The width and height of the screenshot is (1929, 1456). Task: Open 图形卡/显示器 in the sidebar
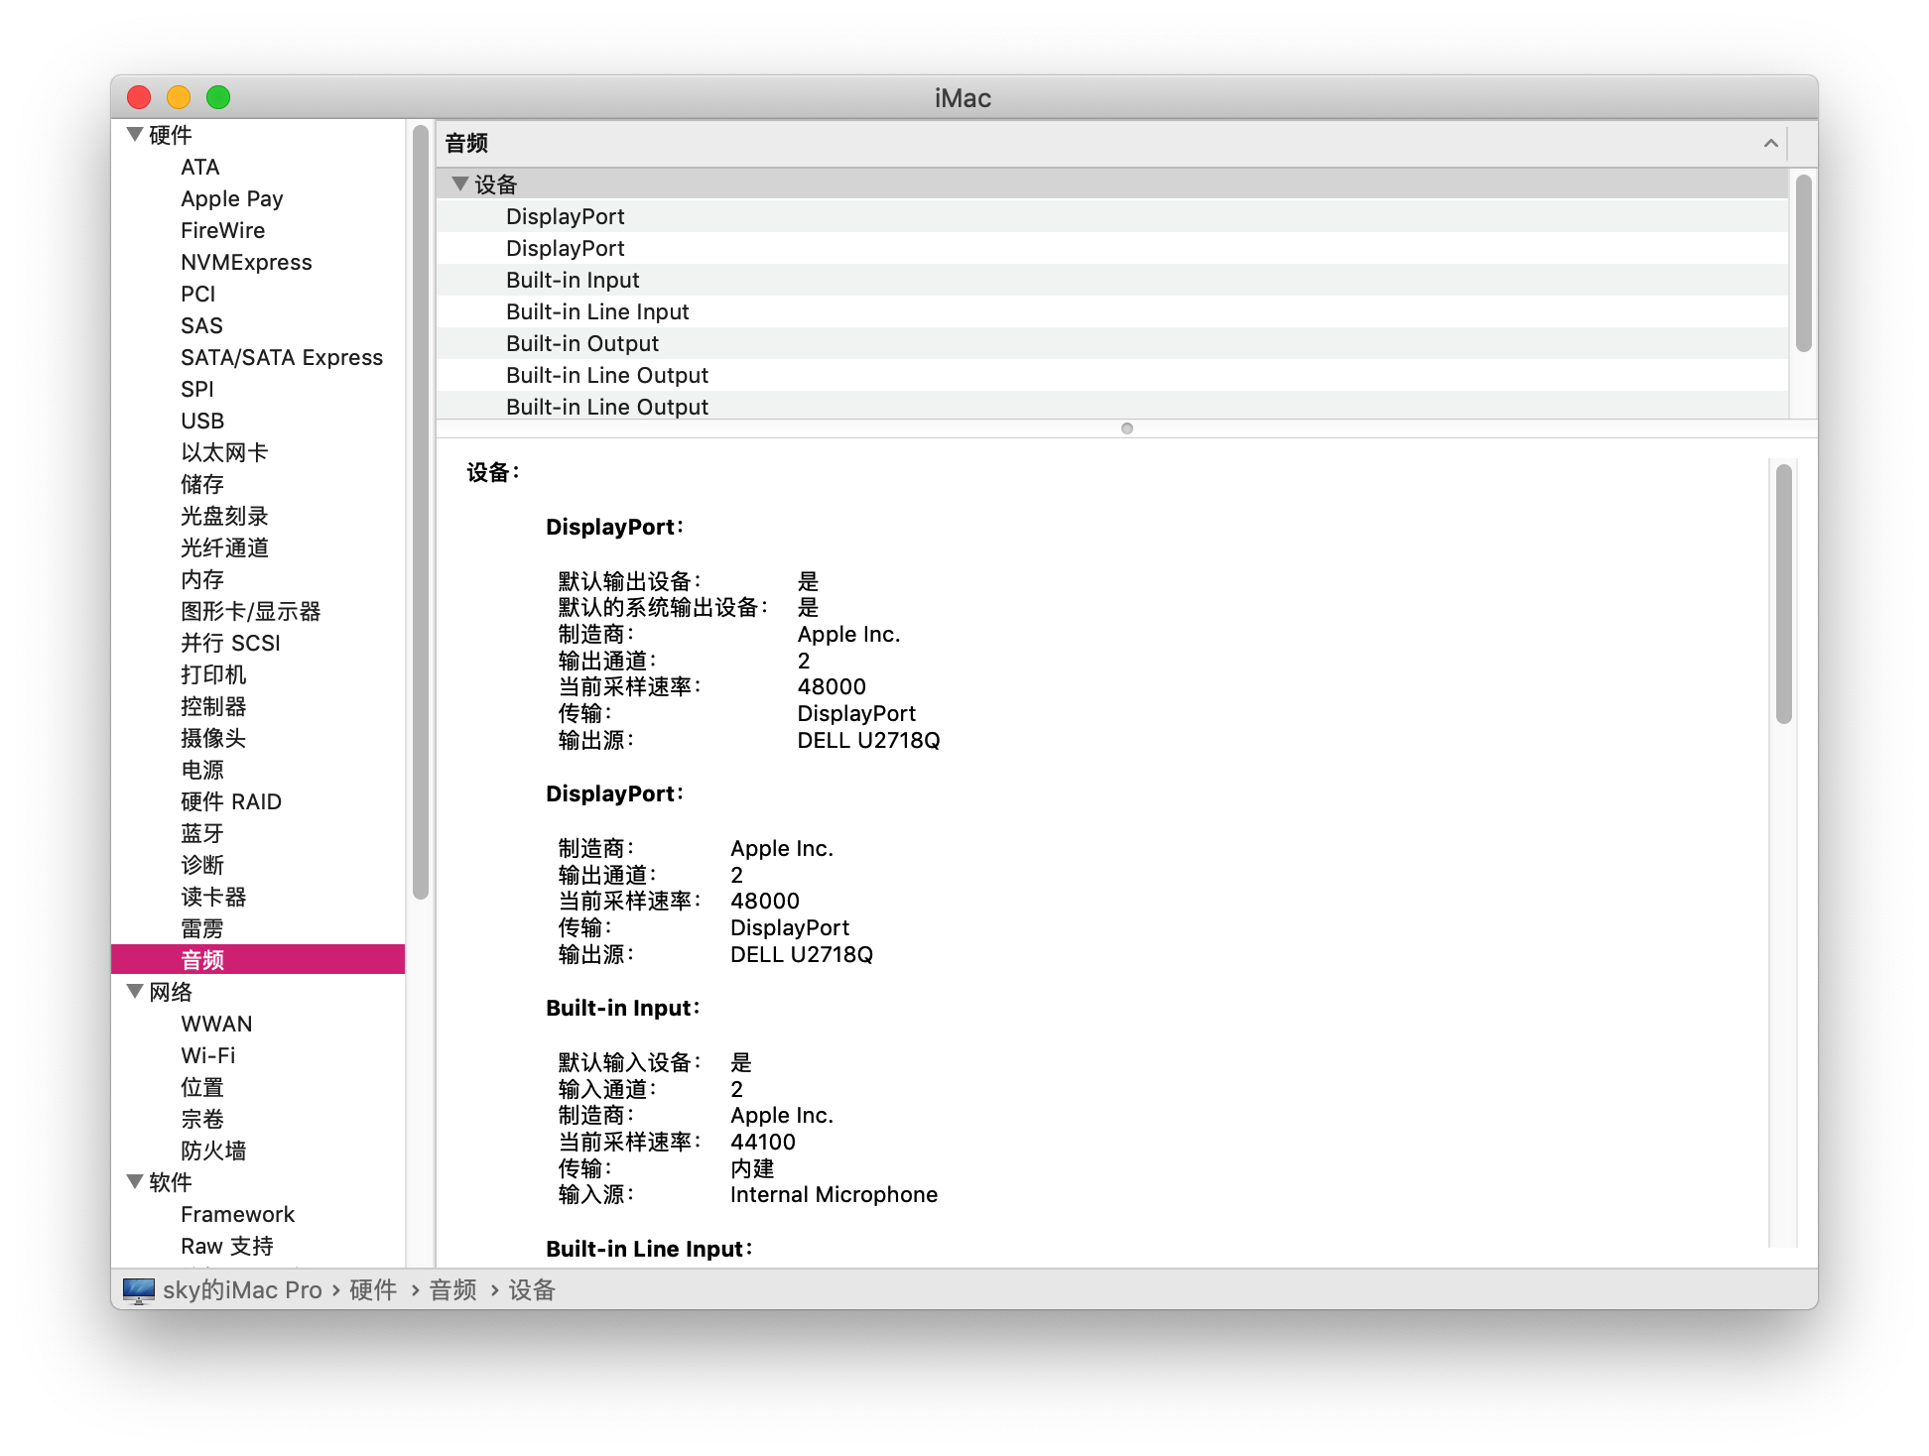tap(250, 611)
